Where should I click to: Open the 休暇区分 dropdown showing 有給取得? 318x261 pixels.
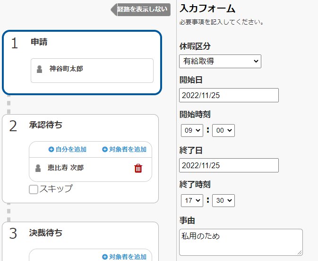[220, 61]
